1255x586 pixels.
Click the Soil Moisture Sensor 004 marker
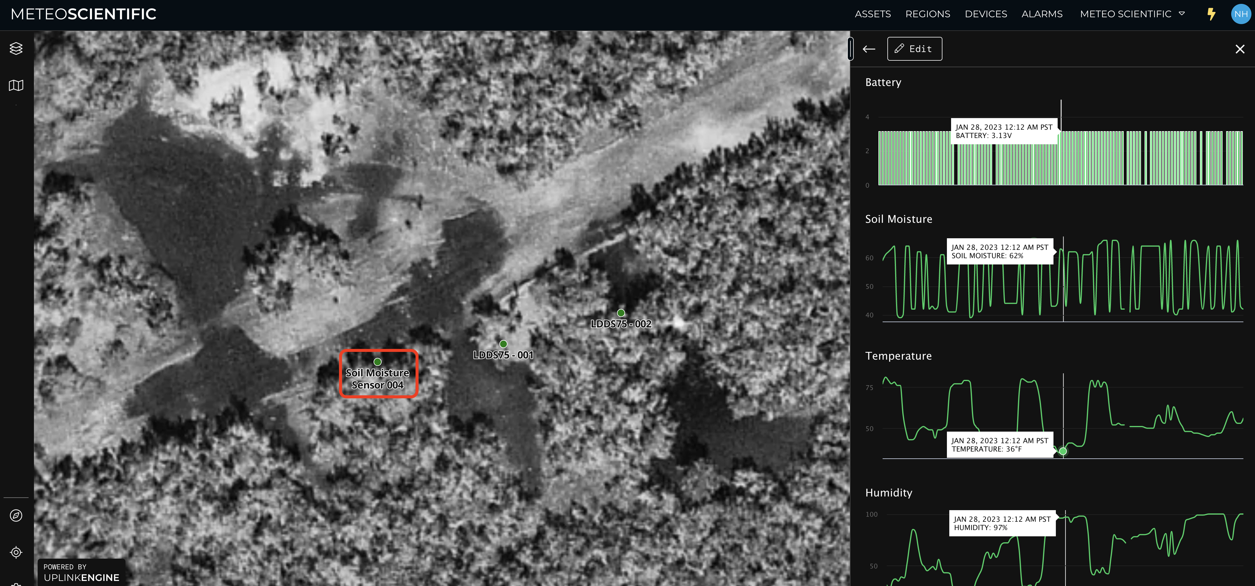click(377, 362)
